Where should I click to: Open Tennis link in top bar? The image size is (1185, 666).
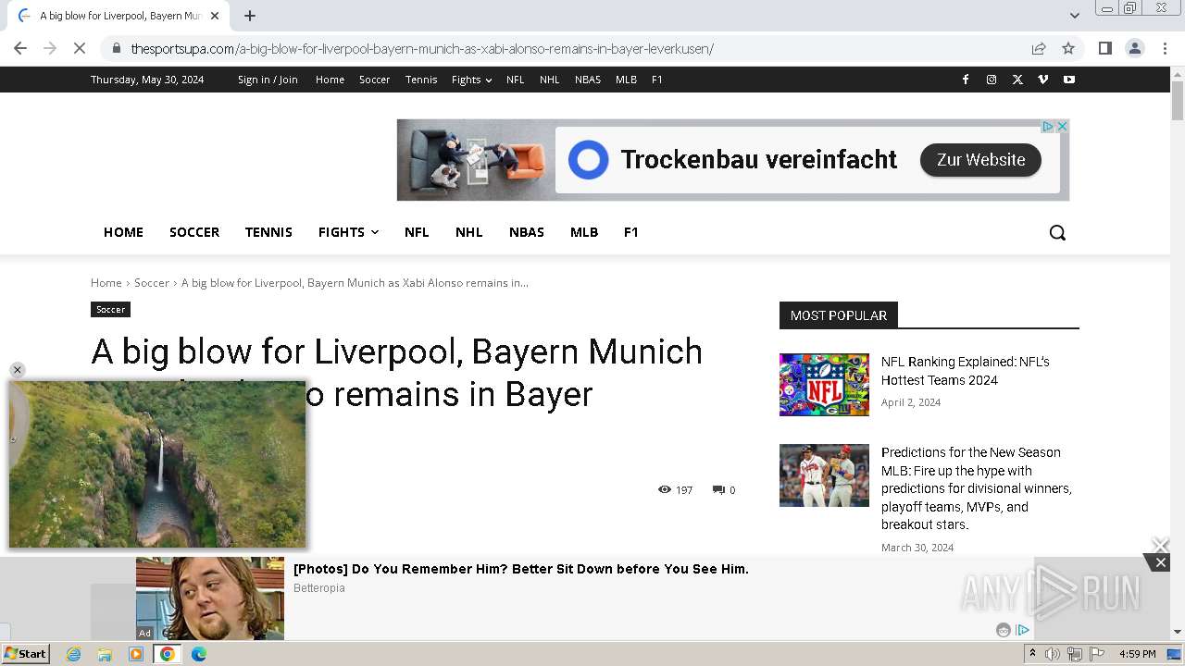(421, 80)
